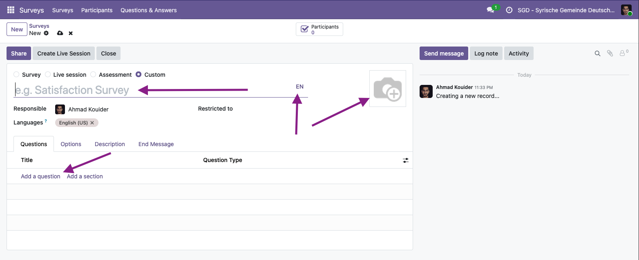Open the apps grid menu icon
Screen dimensions: 639x260
[11, 10]
